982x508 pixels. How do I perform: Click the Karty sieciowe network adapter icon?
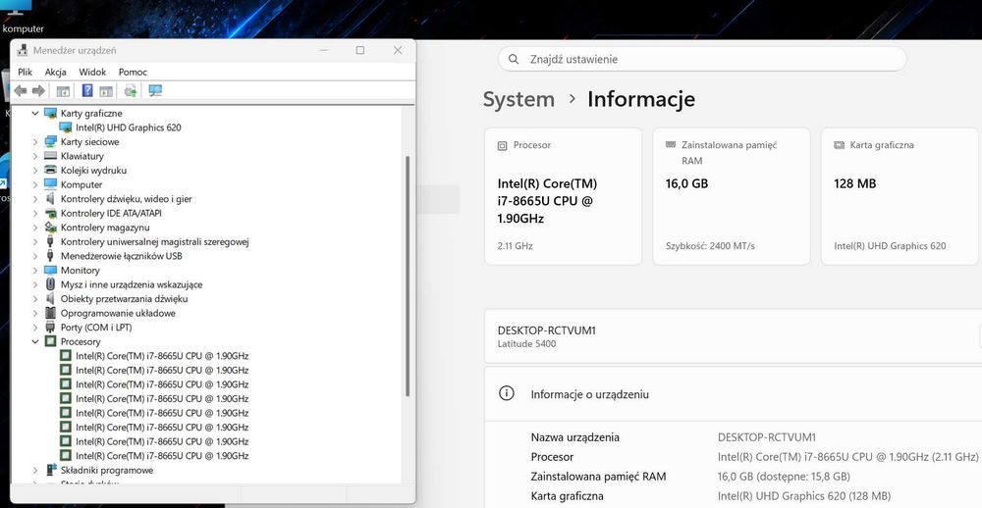tap(51, 142)
